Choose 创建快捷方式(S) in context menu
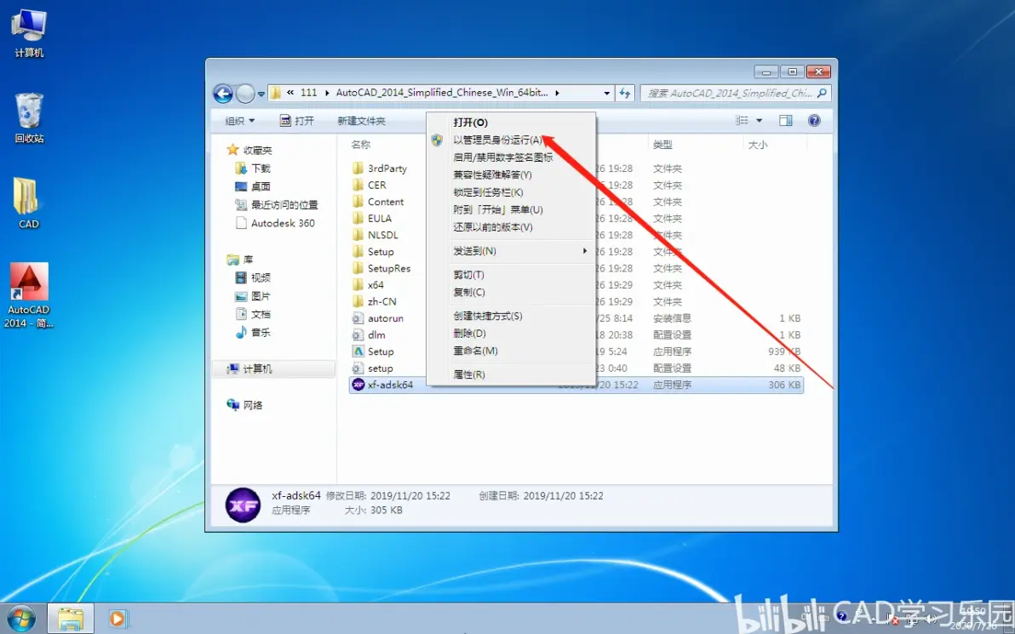 point(511,316)
